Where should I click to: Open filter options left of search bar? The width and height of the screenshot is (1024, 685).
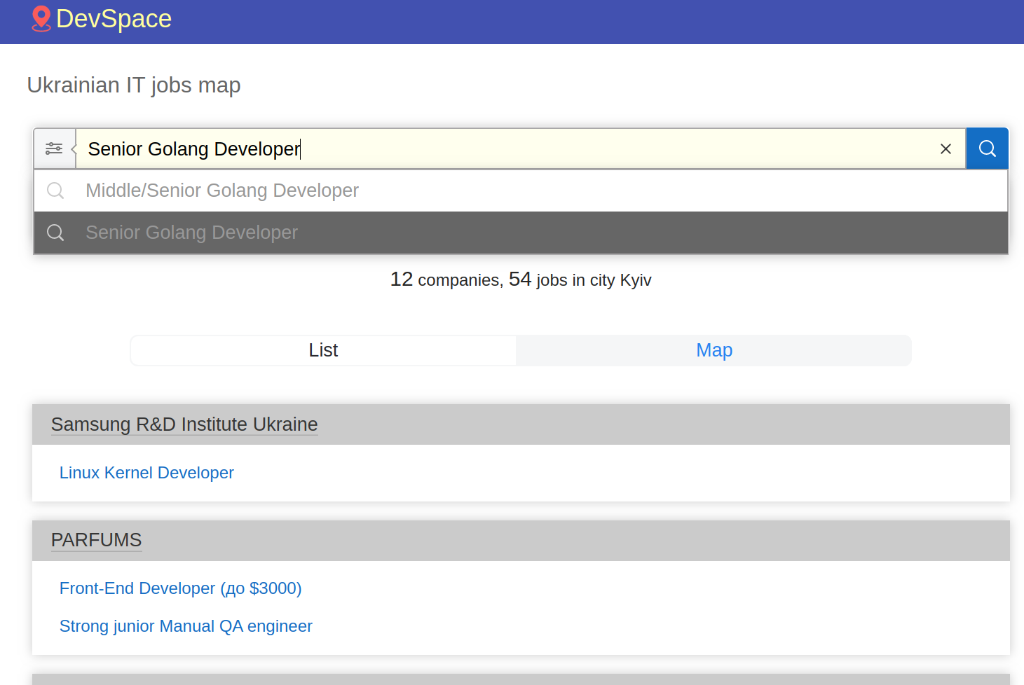pos(55,148)
